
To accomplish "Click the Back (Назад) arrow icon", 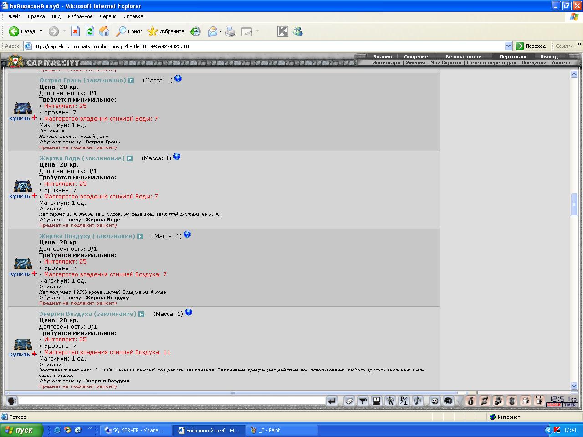I will tap(14, 31).
